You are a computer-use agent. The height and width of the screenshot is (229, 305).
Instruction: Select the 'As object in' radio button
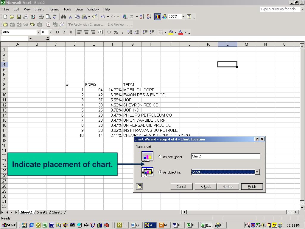click(160, 172)
